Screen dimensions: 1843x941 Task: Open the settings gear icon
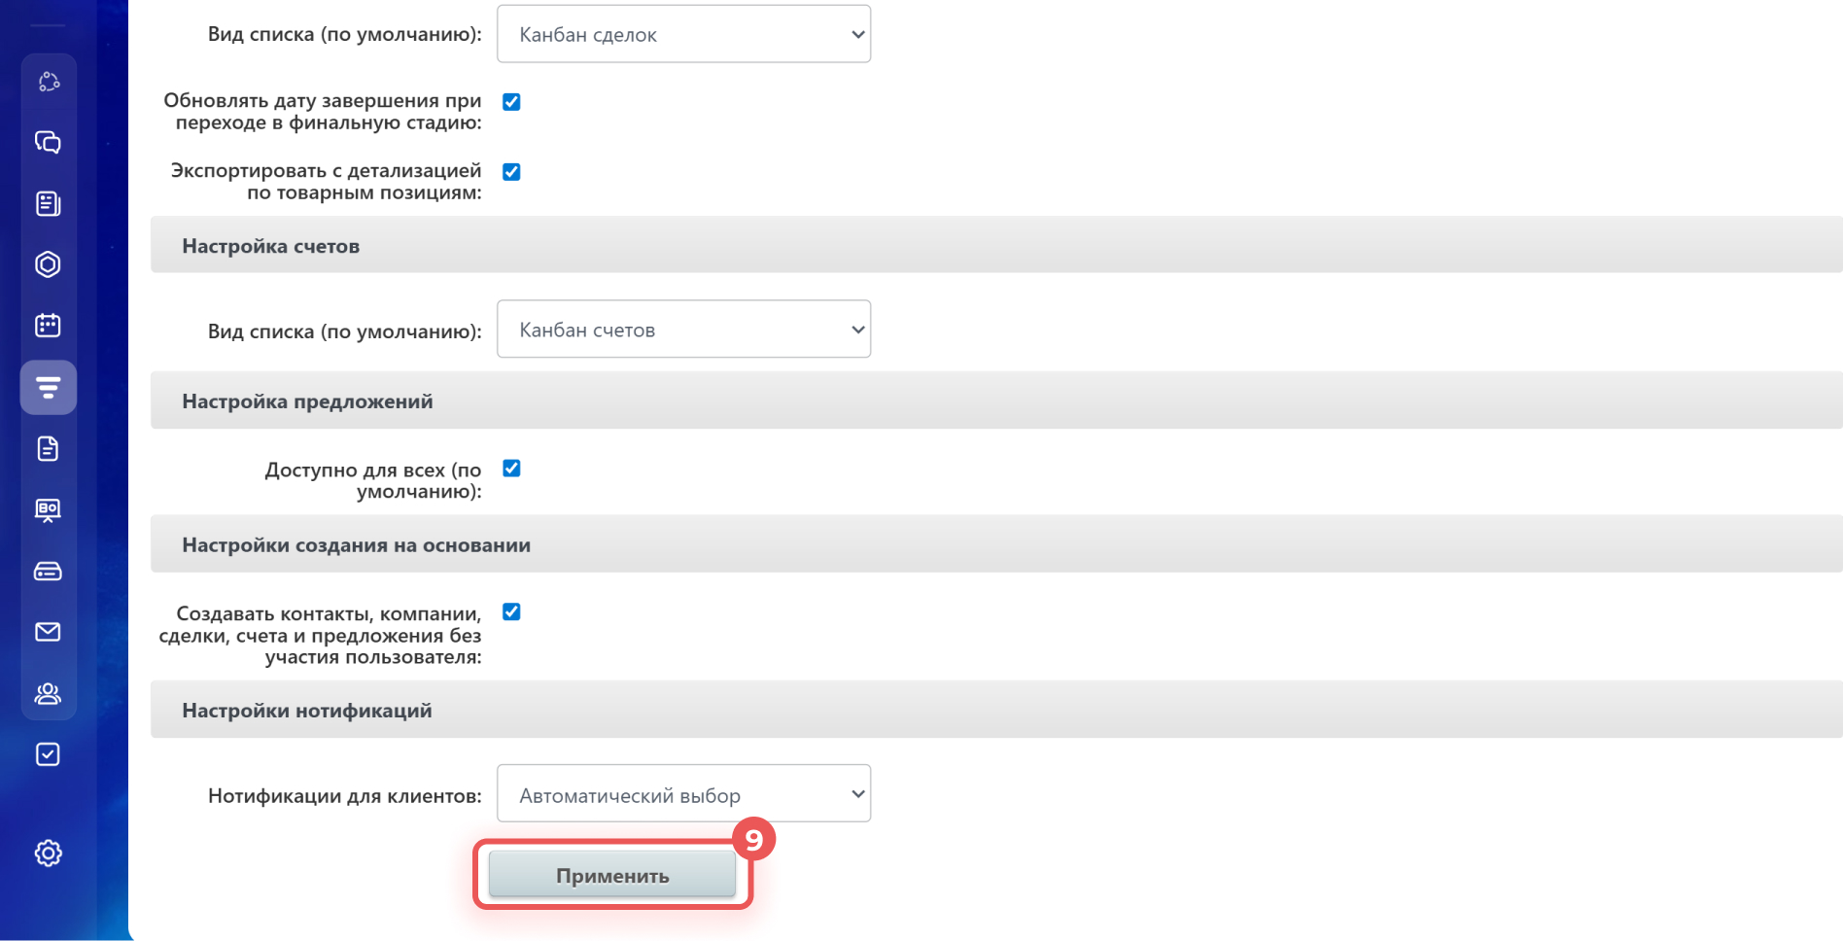point(48,854)
